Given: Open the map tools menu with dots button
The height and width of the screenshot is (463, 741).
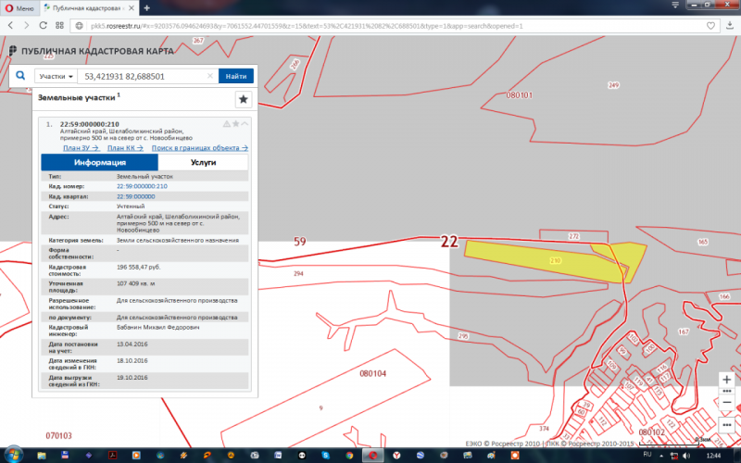Looking at the screenshot, I should (x=727, y=425).
